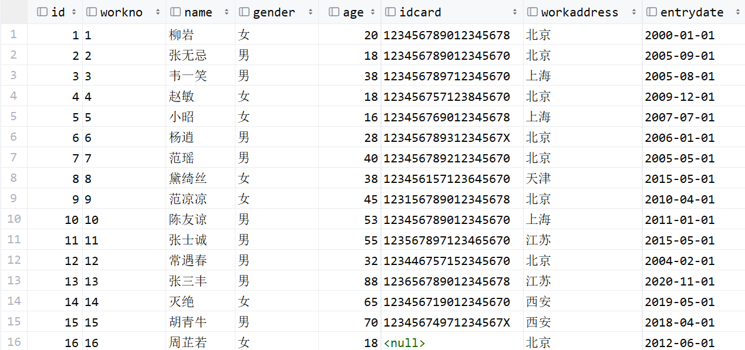Image resolution: width=745 pixels, height=350 pixels.
Task: Sort by the id column arrows
Action: pyautogui.click(x=73, y=12)
